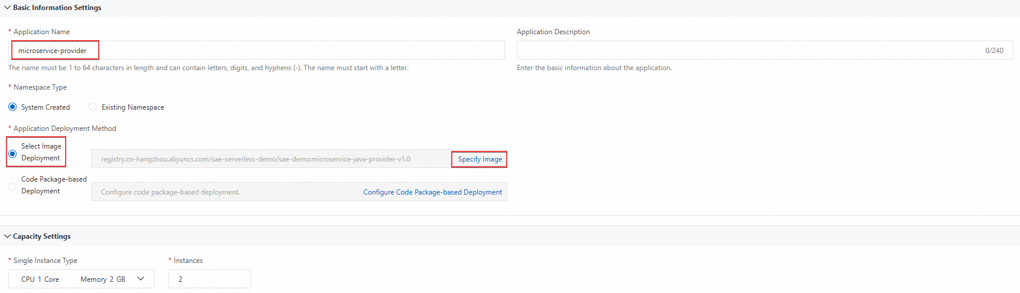Click the code package deployment placeholder box
This screenshot has width=1020, height=293.
[x=225, y=192]
